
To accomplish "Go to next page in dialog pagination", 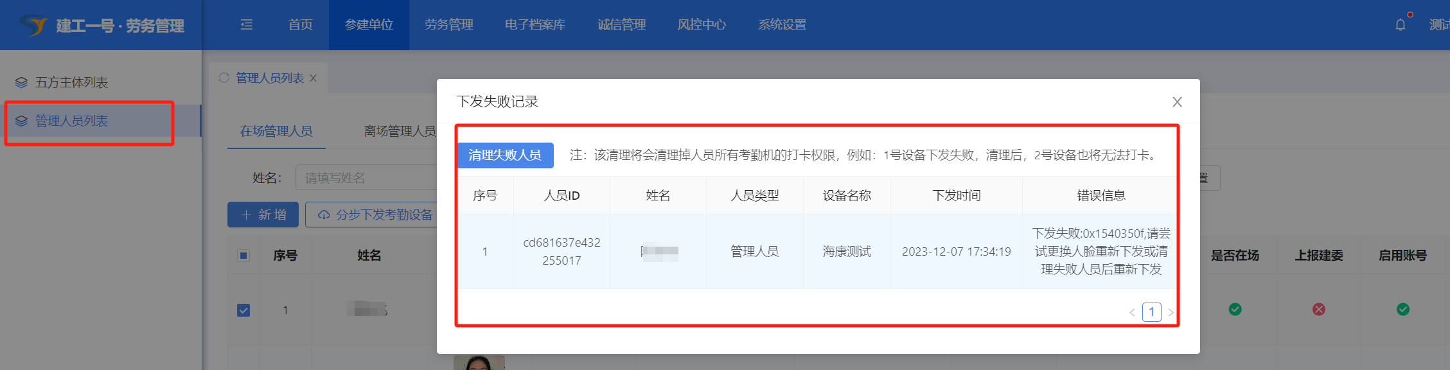I will pyautogui.click(x=1171, y=313).
